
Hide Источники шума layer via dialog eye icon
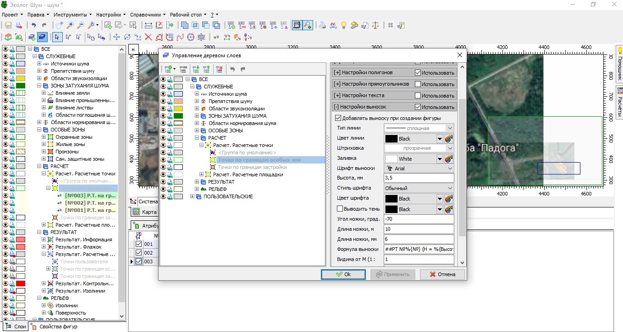163,94
